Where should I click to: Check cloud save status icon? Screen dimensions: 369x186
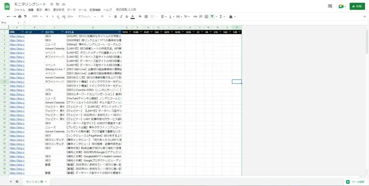coord(63,4)
